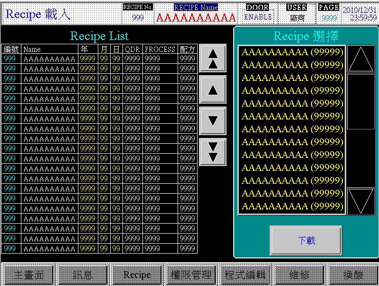Move Recipe List up one row
Screen dimensions: 379x286
[x=213, y=90]
